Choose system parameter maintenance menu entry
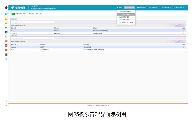The height and width of the screenshot is (120, 194). (x=126, y=20)
